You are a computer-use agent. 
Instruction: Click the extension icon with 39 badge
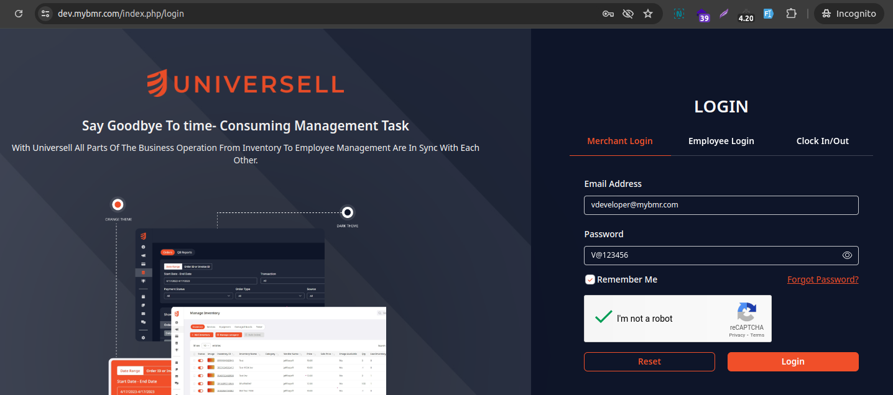(x=703, y=14)
